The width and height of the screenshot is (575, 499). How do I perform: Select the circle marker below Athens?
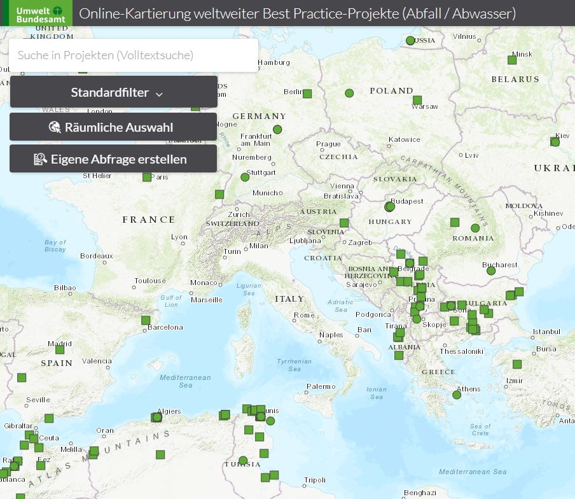click(457, 395)
